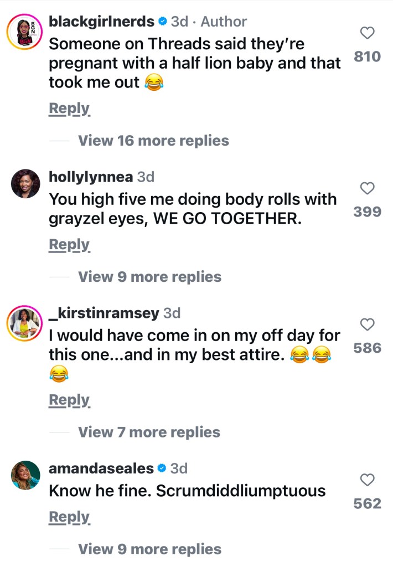Open blackgirlnerds profile picture
This screenshot has height=567, width=393.
(25, 31)
